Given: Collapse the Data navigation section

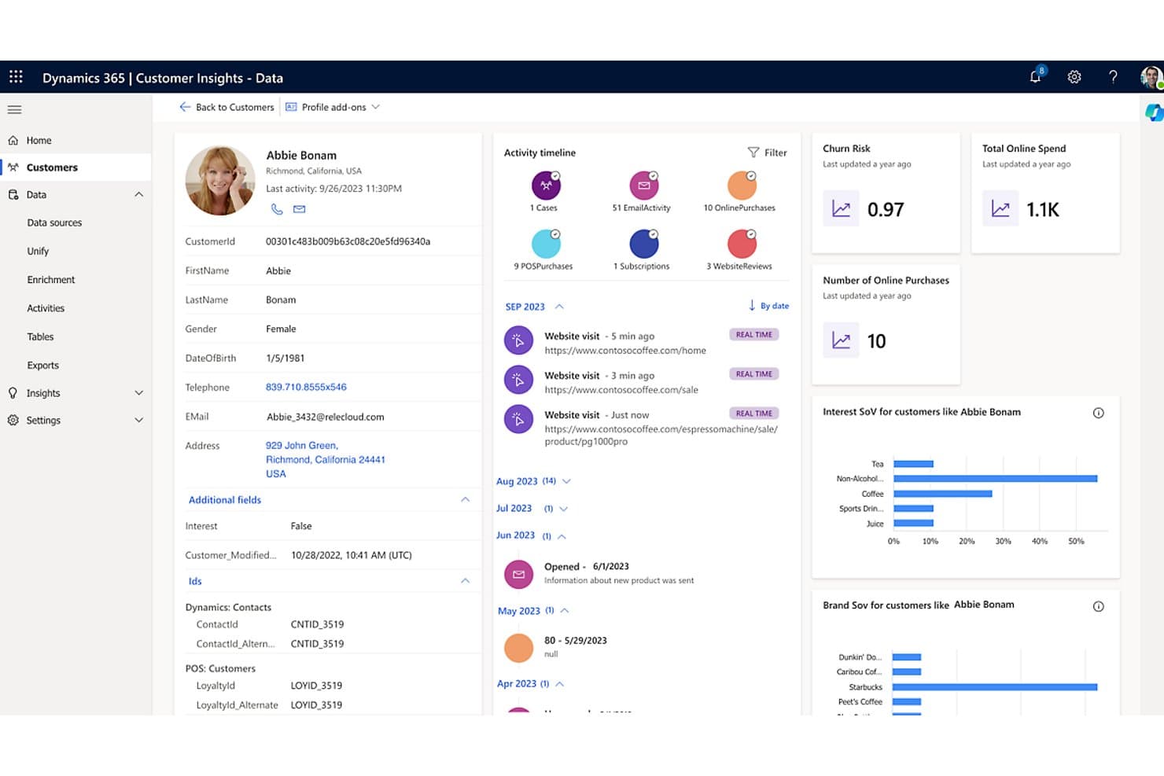Looking at the screenshot, I should (139, 194).
